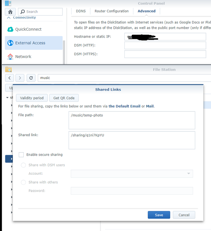Open the Default Email link

click(124, 106)
